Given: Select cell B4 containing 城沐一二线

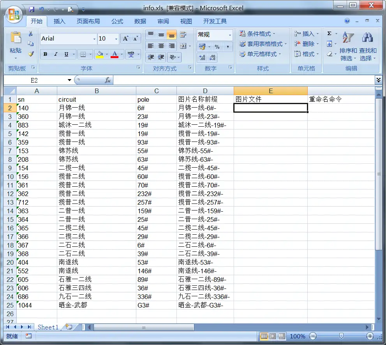Looking at the screenshot, I should (96, 125).
